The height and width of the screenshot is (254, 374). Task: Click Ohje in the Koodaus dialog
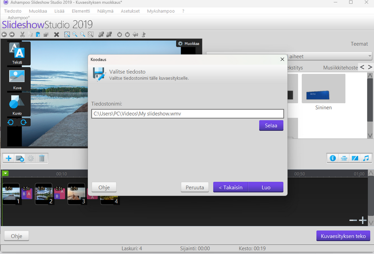point(104,187)
